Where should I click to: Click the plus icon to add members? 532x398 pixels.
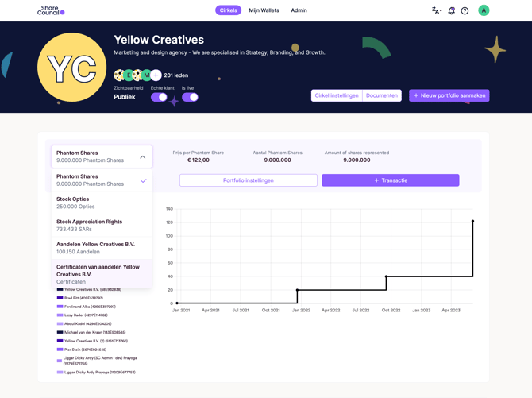[x=156, y=75]
